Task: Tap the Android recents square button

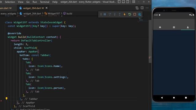Action: click(186, 98)
